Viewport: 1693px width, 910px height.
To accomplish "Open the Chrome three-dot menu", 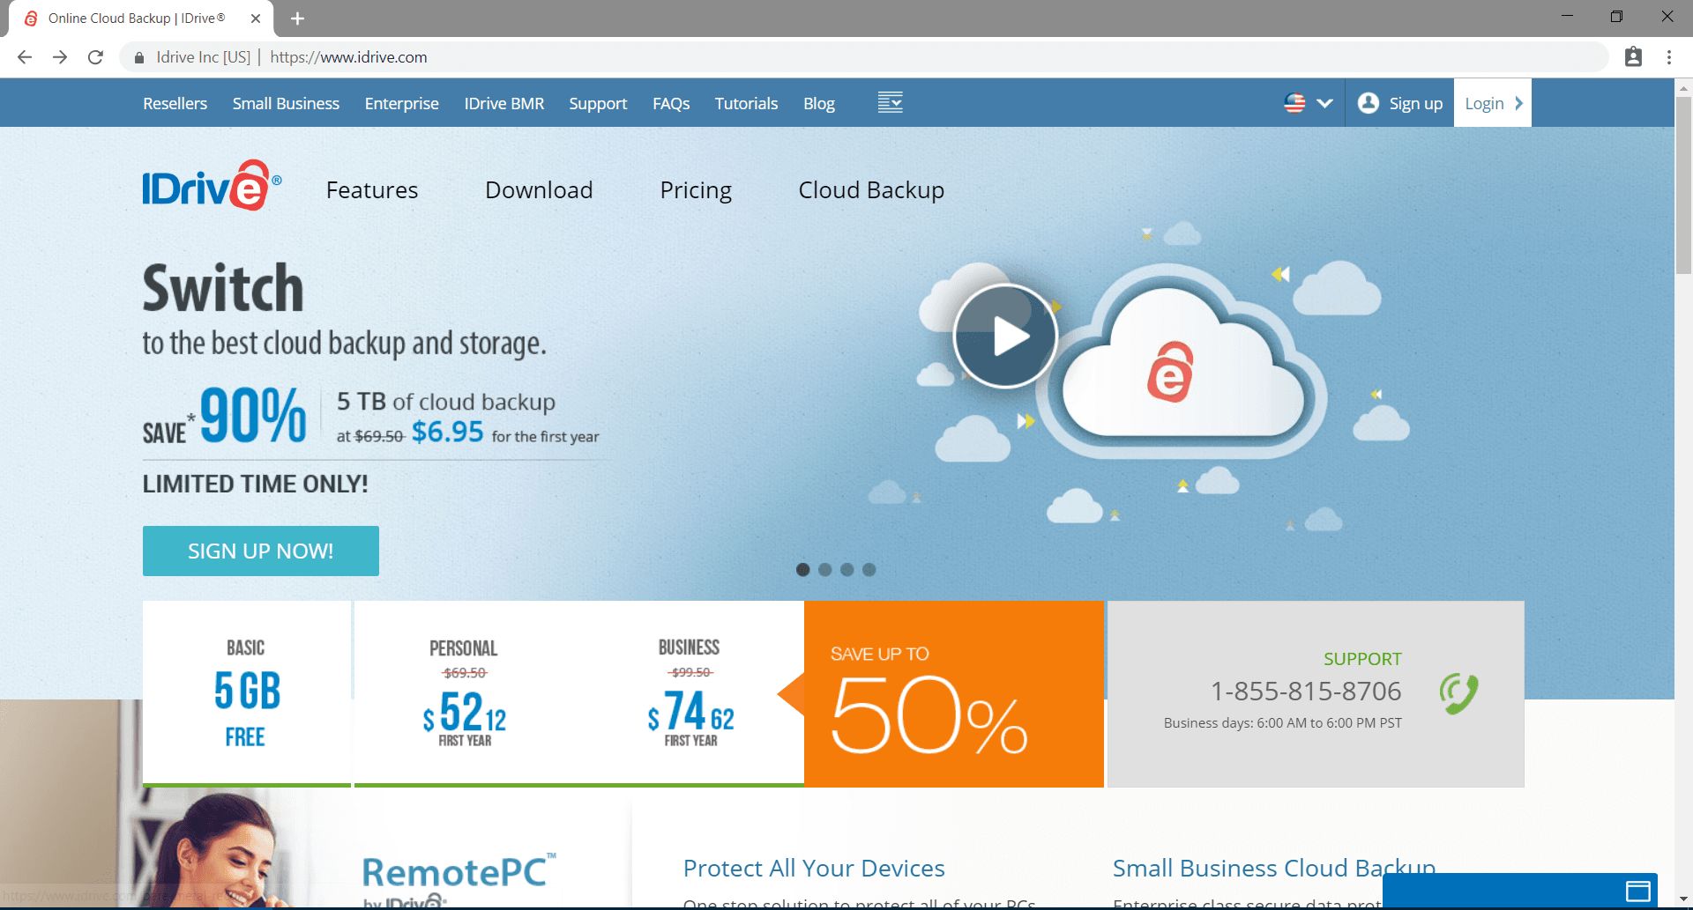I will coord(1669,57).
